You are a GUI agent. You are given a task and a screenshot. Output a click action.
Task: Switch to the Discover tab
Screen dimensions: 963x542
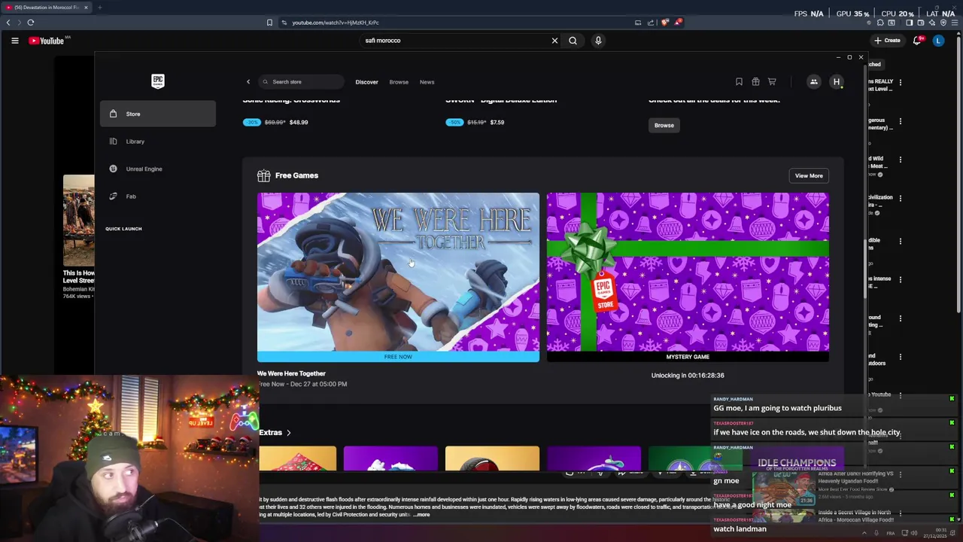367,81
